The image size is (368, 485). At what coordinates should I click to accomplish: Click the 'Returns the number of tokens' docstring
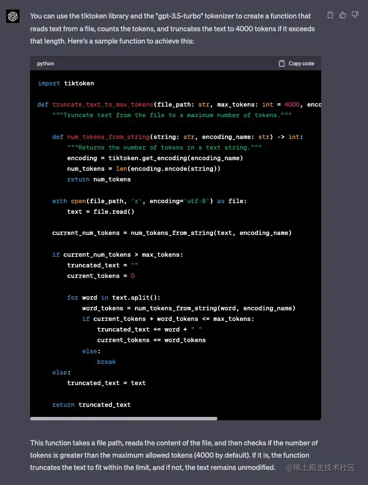click(x=164, y=147)
